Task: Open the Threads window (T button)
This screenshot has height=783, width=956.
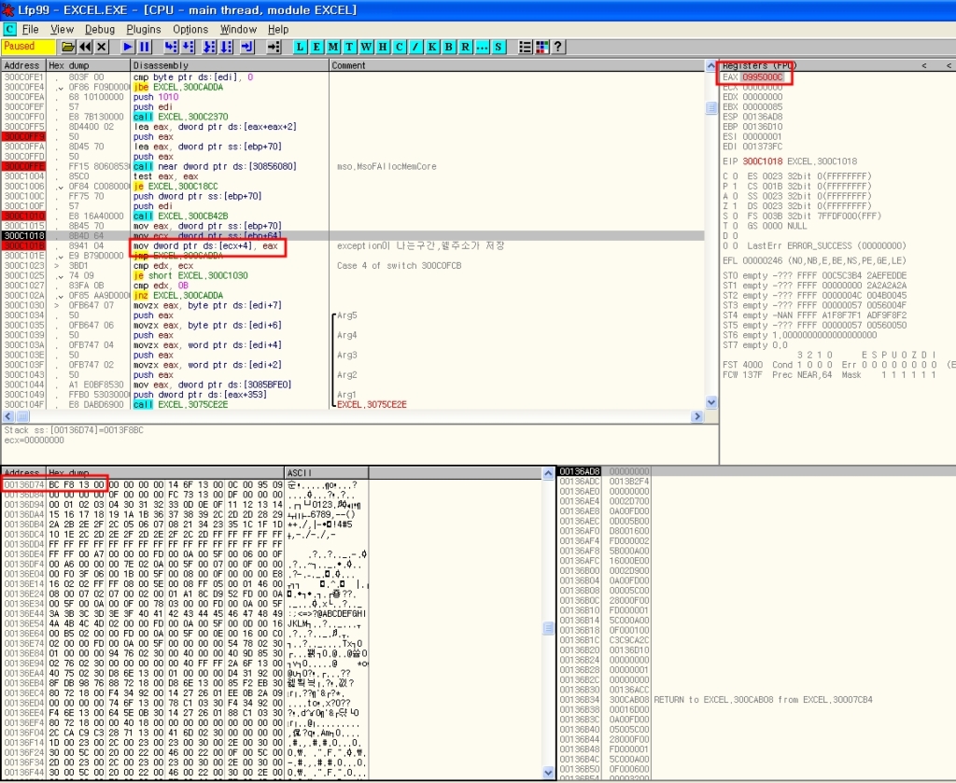Action: [349, 47]
